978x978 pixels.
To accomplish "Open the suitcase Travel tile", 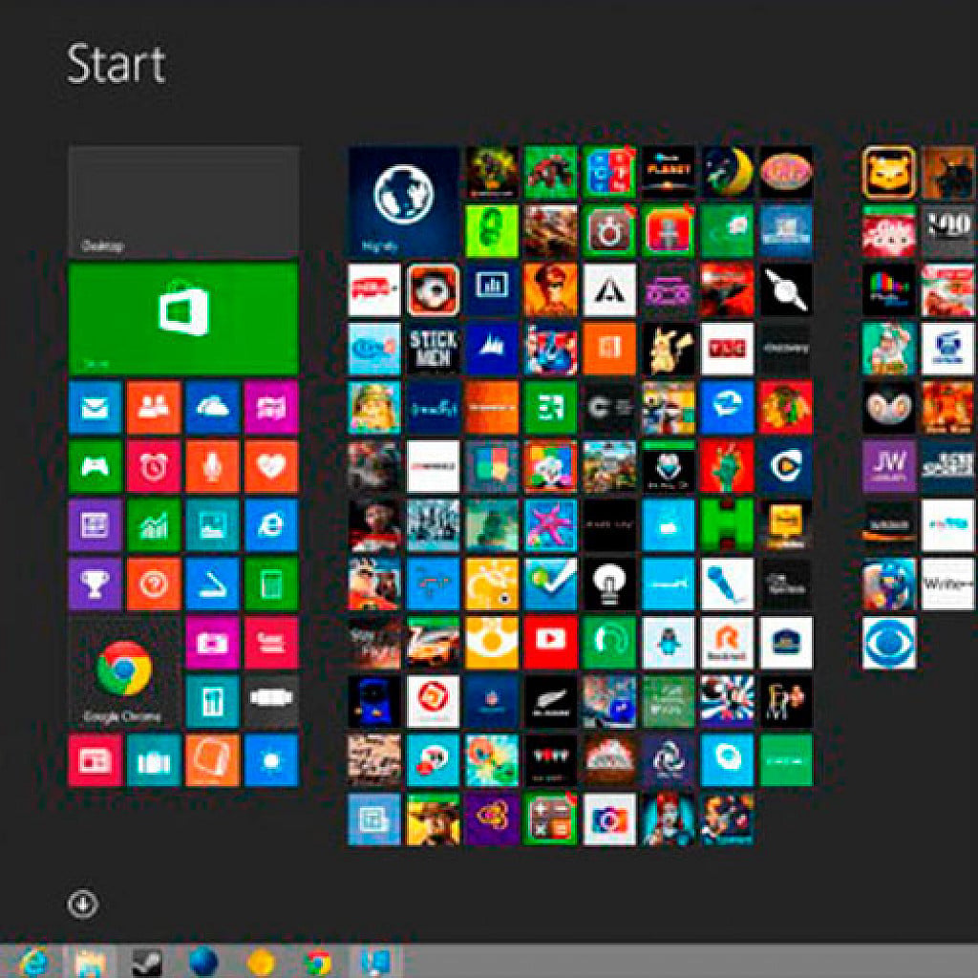I will point(154,760).
